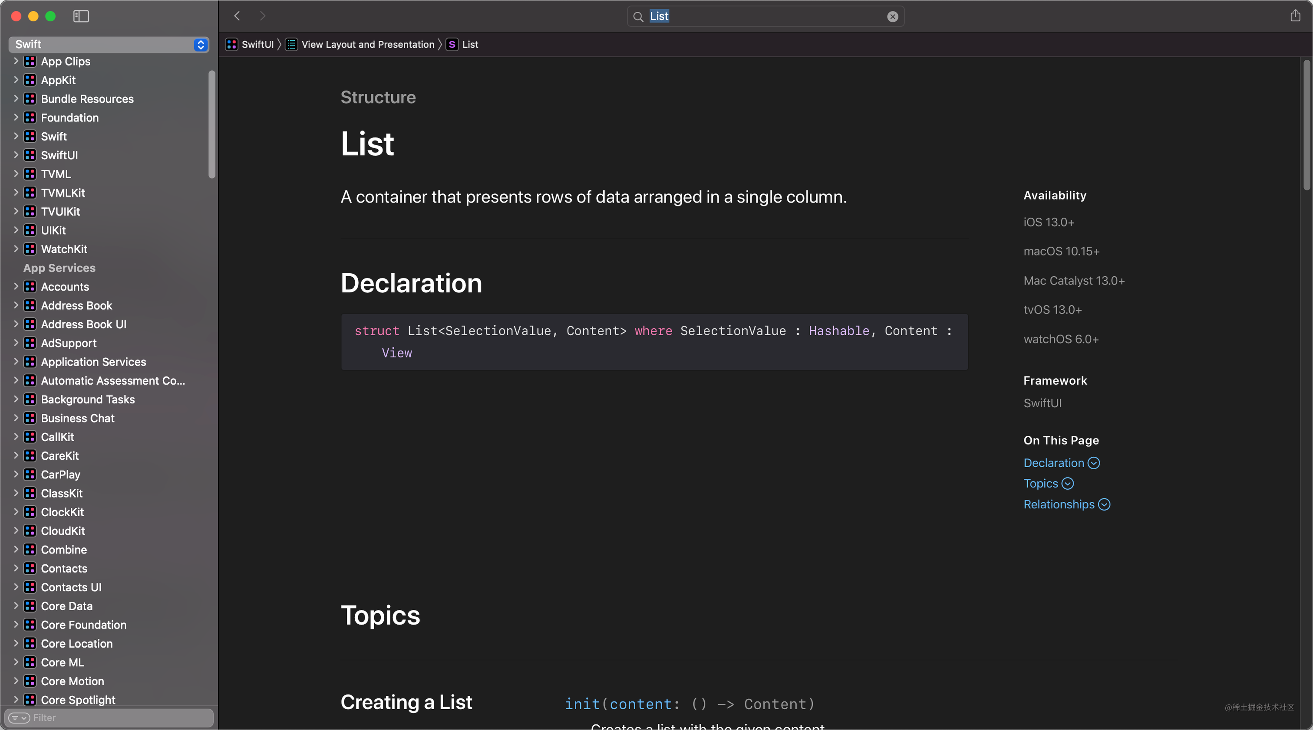Open Combine in the sidebar

pyautogui.click(x=64, y=550)
